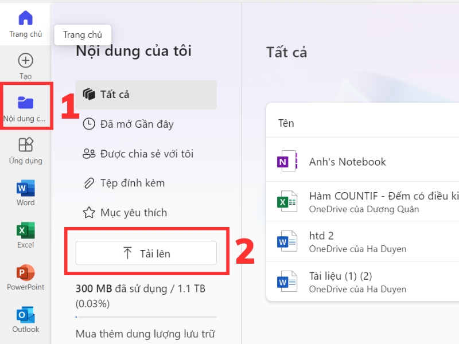This screenshot has width=459, height=344.
Task: Click the Word file icon beside htd 2
Action: pyautogui.click(x=287, y=241)
